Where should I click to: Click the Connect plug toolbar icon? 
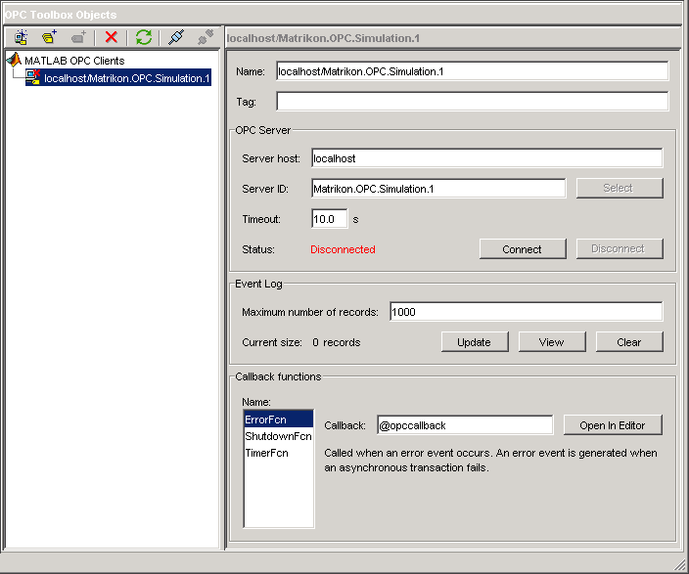176,37
